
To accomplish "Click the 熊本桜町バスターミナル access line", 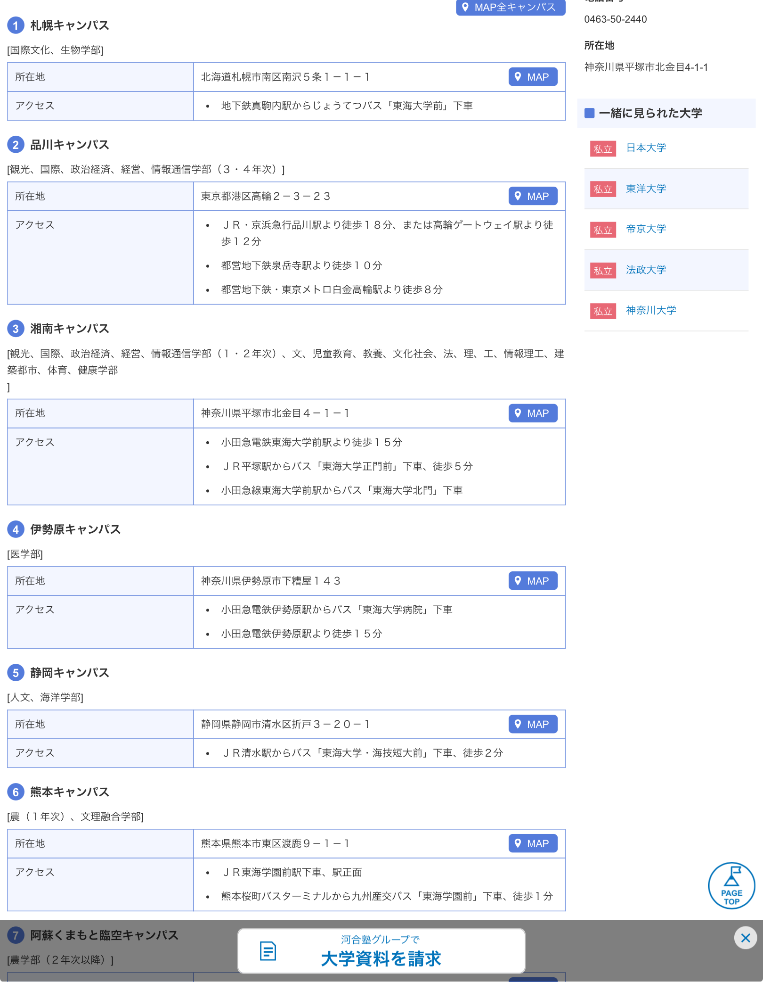I will click(x=387, y=896).
